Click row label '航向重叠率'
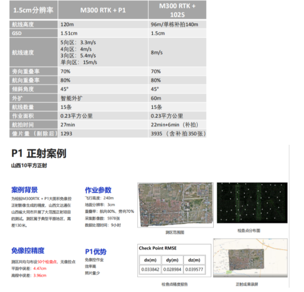The width and height of the screenshot is (304, 292). 33,80
